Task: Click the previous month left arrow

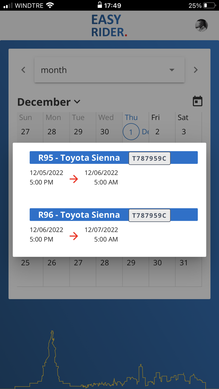Action: 23,70
